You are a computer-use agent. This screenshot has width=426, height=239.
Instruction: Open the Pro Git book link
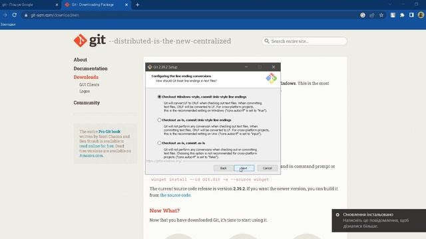point(109,131)
